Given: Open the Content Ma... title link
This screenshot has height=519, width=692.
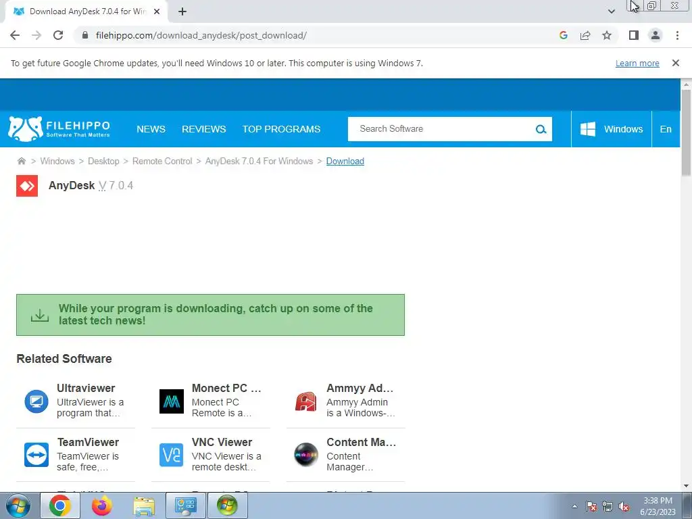Looking at the screenshot, I should pyautogui.click(x=361, y=442).
